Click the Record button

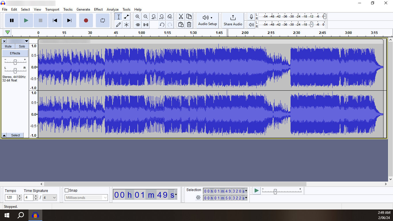point(86,20)
